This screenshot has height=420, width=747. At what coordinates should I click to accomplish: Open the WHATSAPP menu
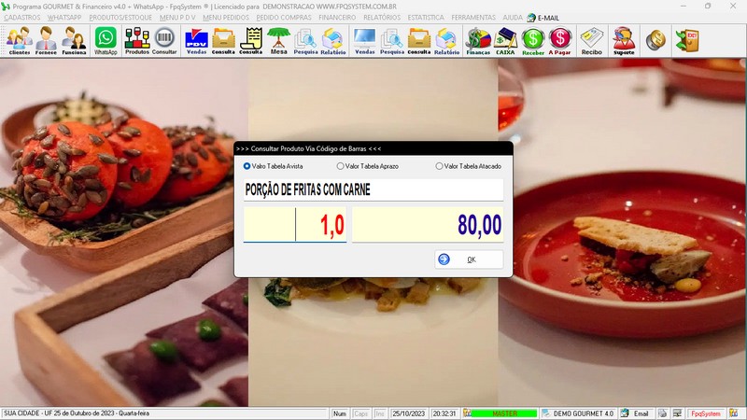point(64,17)
